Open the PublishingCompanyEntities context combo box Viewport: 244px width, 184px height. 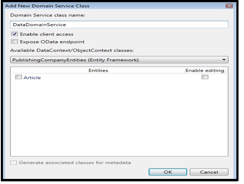119,60
